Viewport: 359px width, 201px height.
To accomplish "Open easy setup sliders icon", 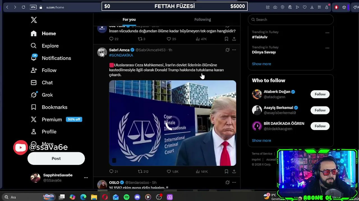I will click(x=319, y=7).
